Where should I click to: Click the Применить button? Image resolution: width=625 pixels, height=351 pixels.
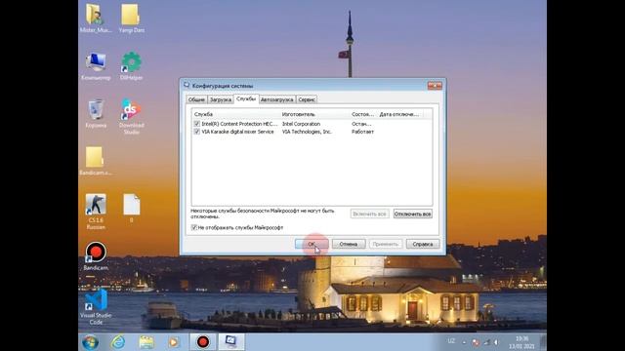point(386,244)
